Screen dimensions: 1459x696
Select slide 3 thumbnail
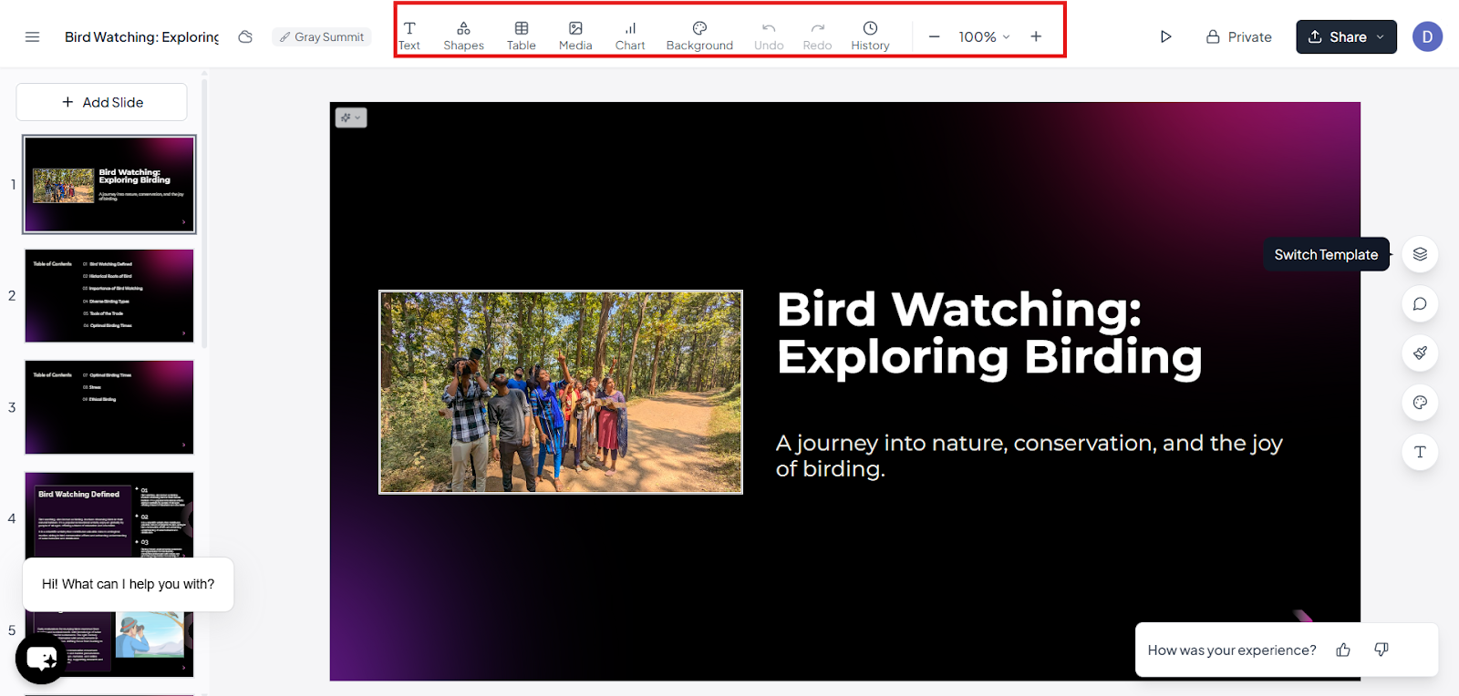coord(109,407)
